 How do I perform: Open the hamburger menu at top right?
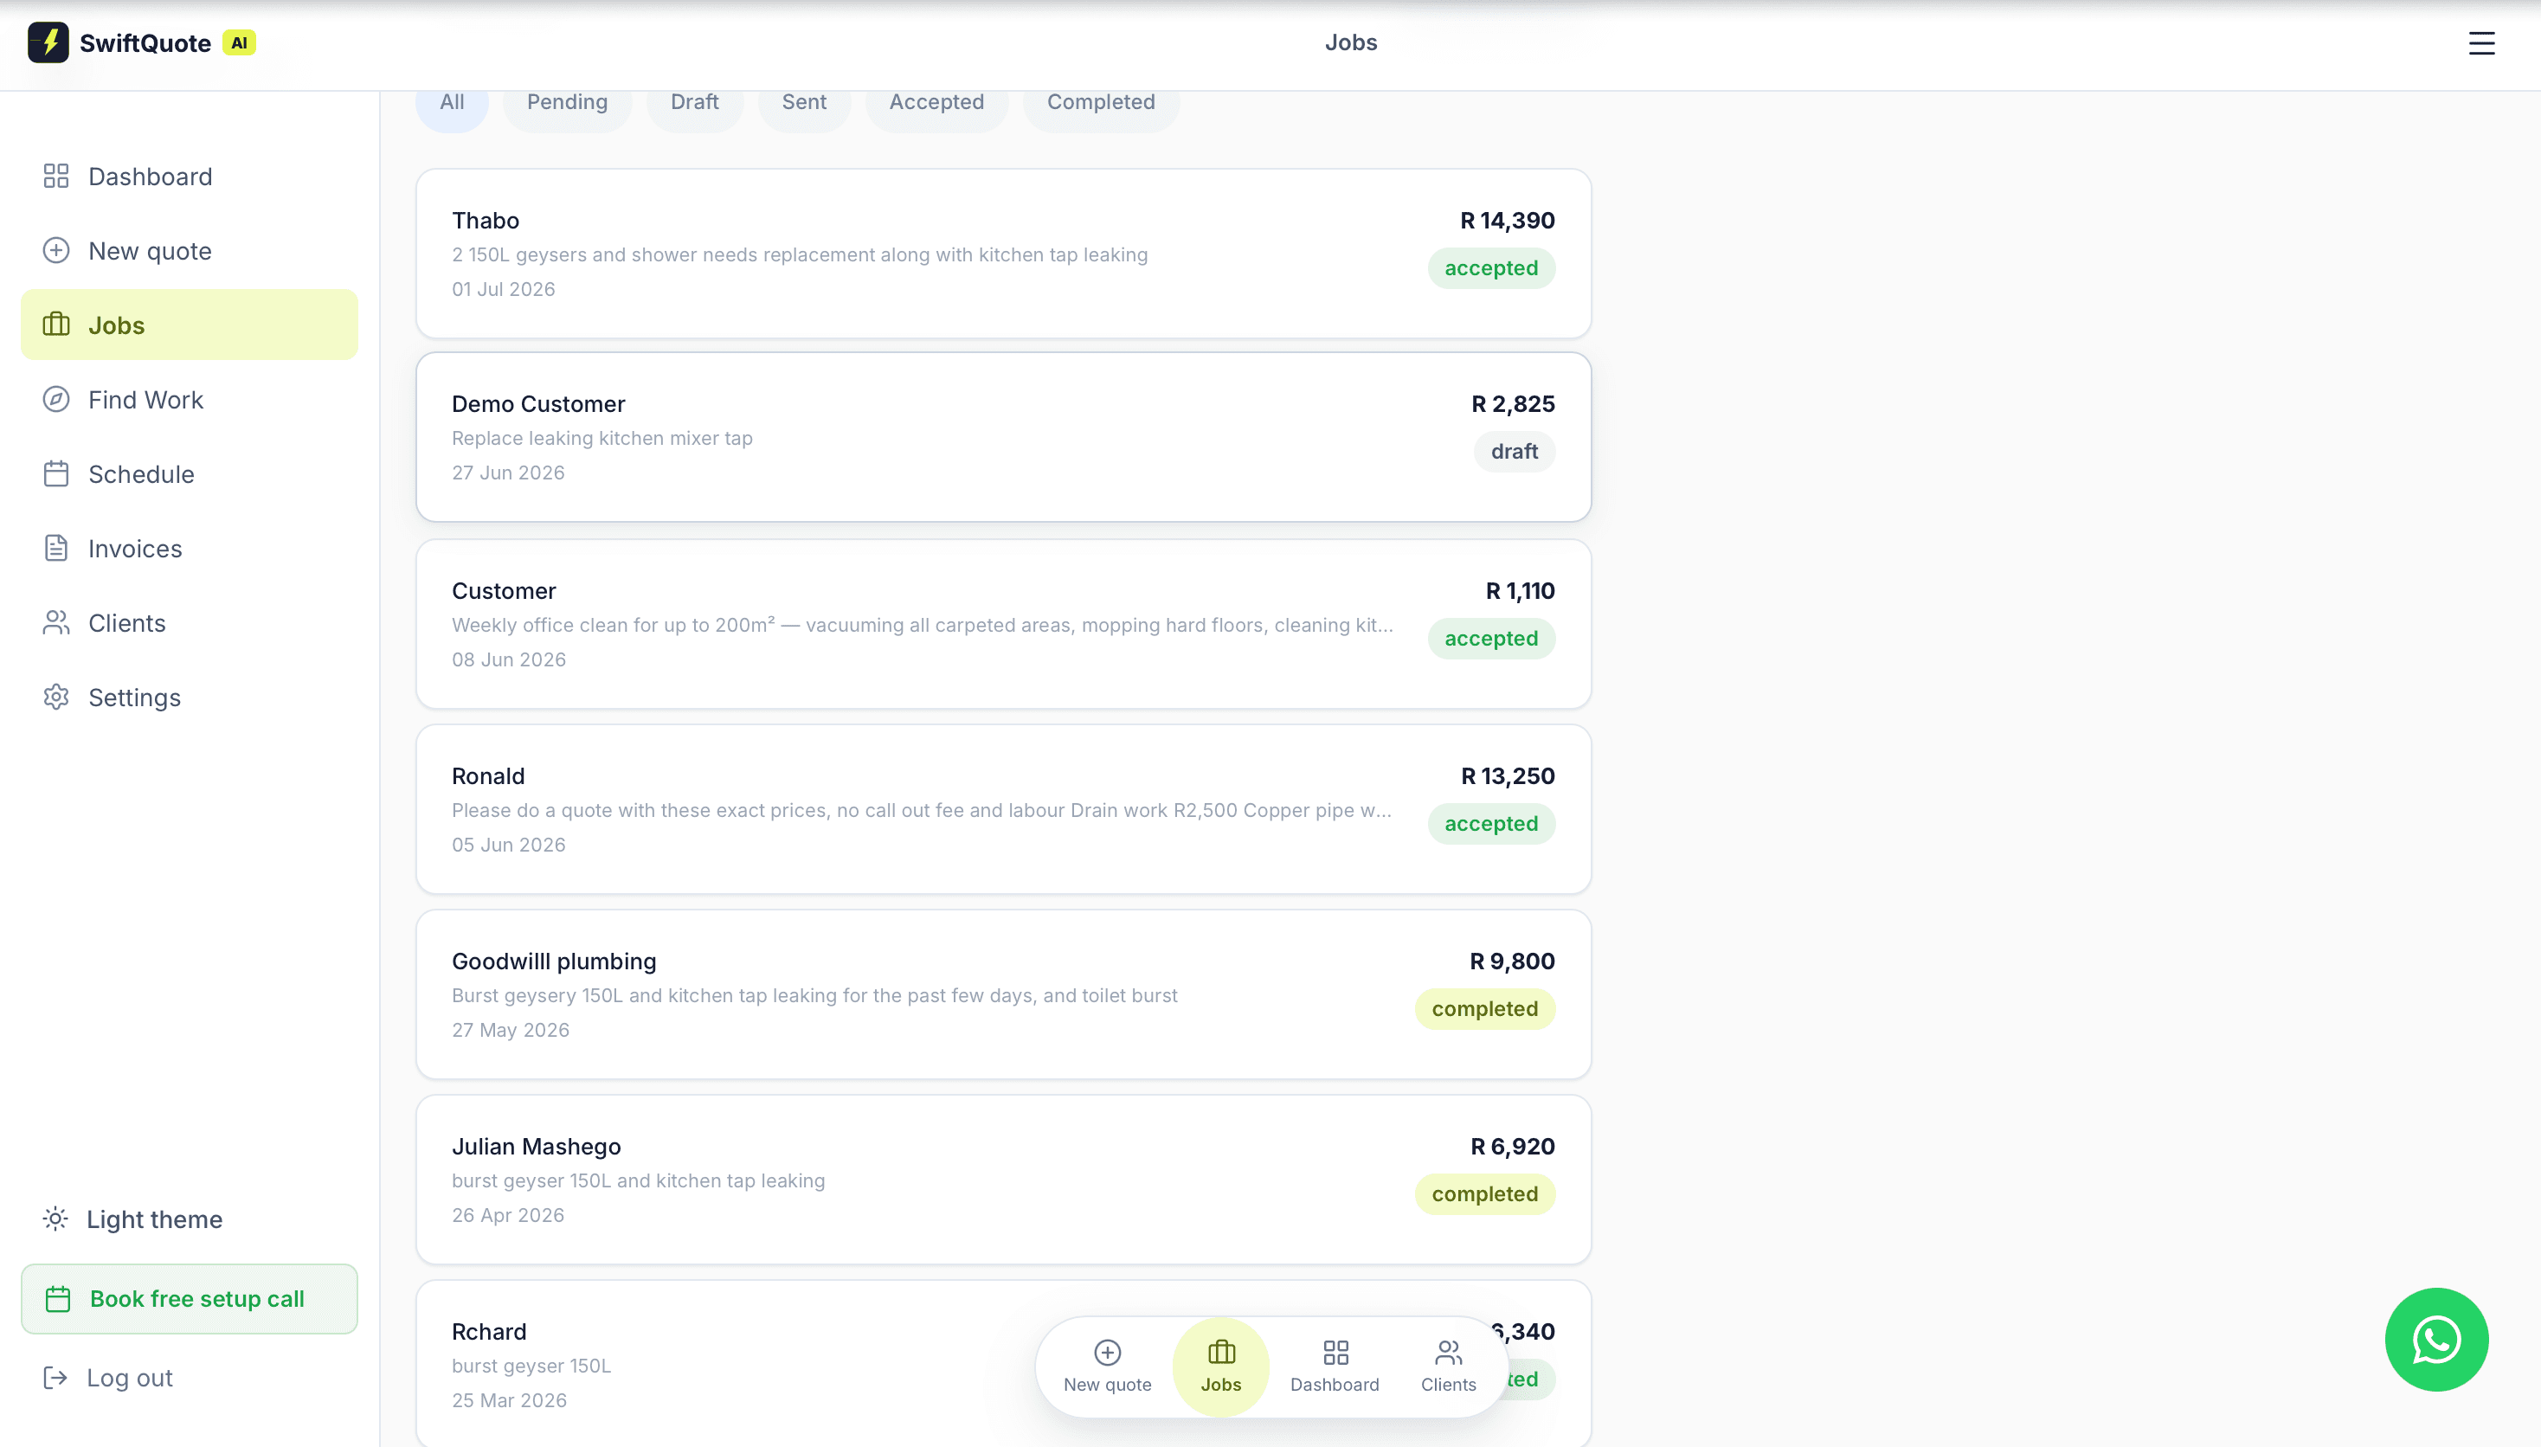(x=2481, y=42)
